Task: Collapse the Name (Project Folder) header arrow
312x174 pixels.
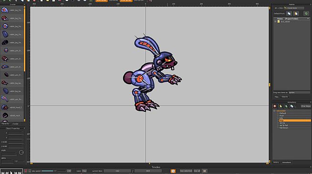Action: point(308,19)
